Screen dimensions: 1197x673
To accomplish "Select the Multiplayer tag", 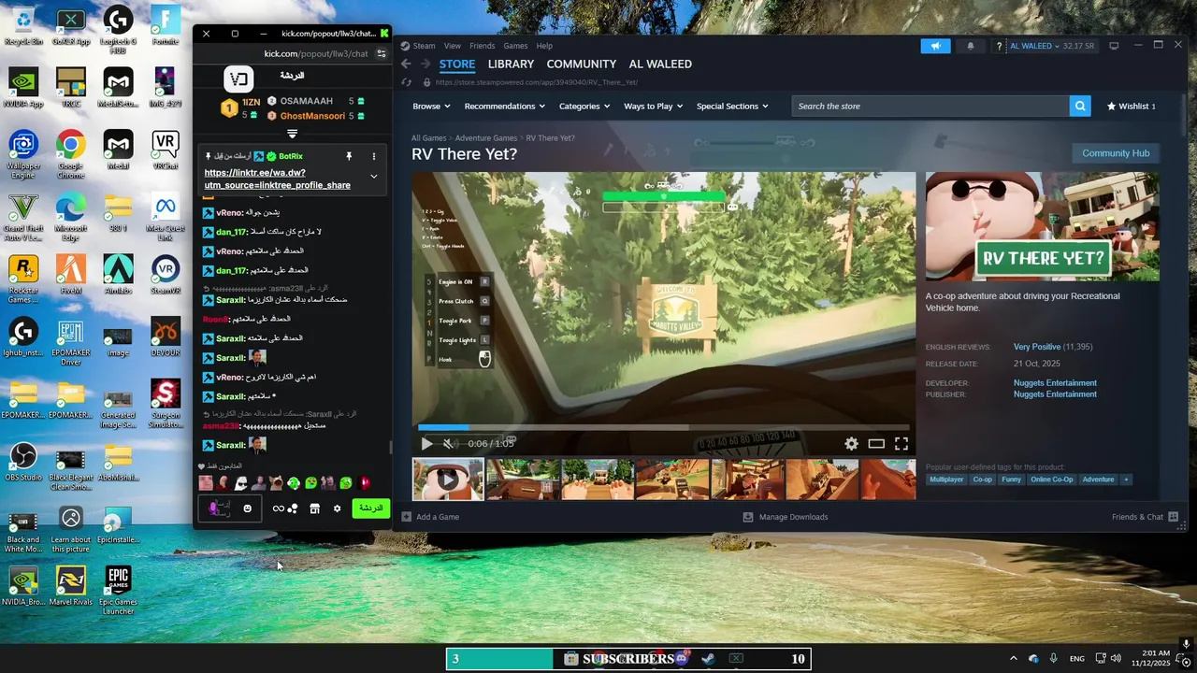I will coord(946,480).
